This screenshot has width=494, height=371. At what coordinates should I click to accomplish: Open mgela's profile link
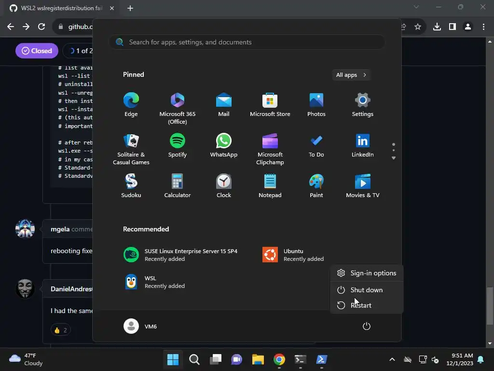[x=60, y=229]
